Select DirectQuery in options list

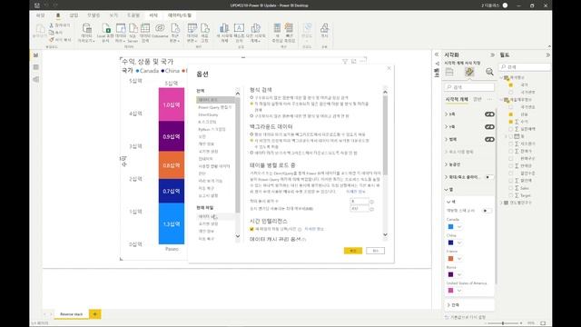[208, 114]
